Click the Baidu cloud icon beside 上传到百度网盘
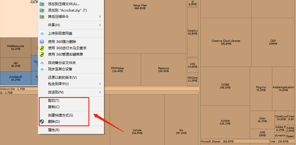Image resolution: width=296 pixels, height=145 pixels. [42, 33]
